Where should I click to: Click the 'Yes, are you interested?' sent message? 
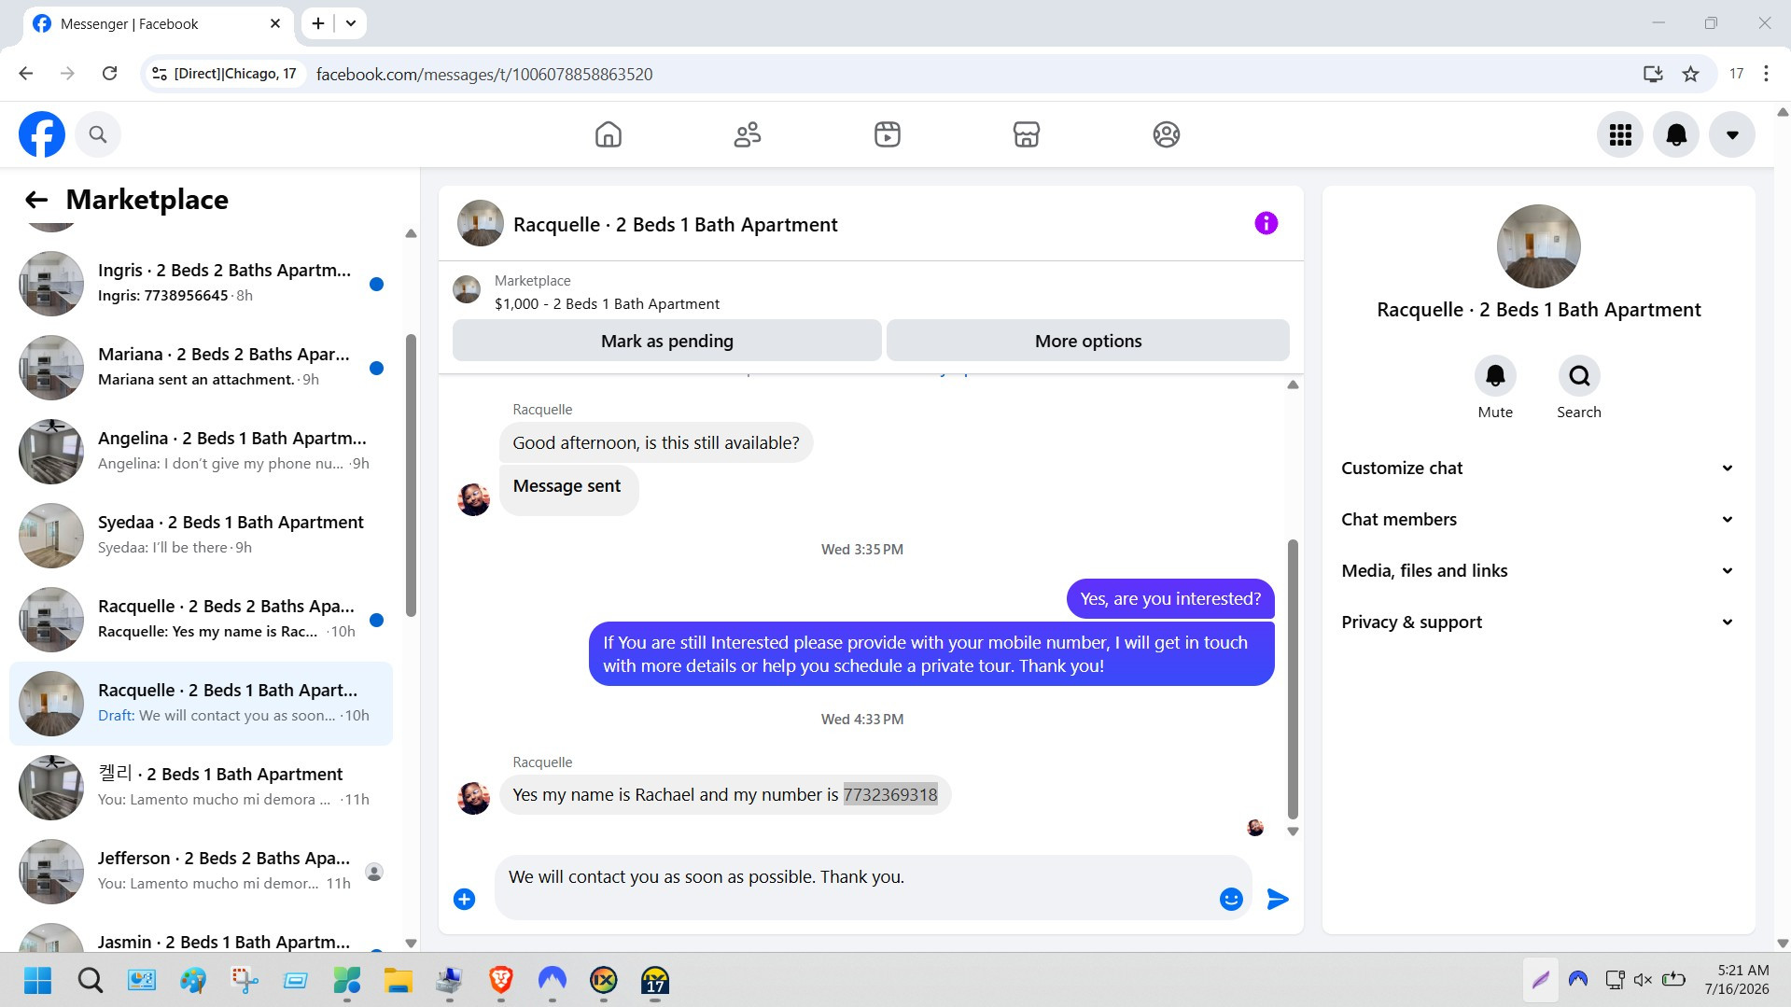point(1170,599)
